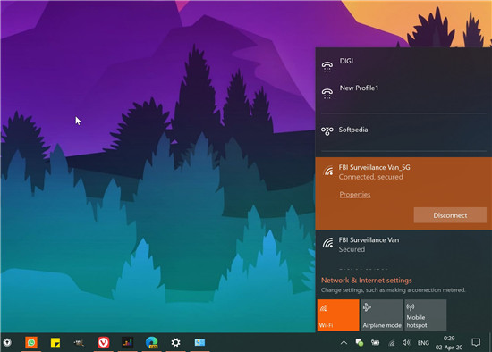Open Properties of connected Wi-Fi network
The height and width of the screenshot is (352, 492).
(x=355, y=195)
